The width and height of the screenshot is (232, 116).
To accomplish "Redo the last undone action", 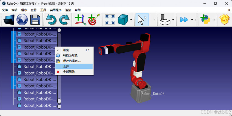I will pos(64,20).
